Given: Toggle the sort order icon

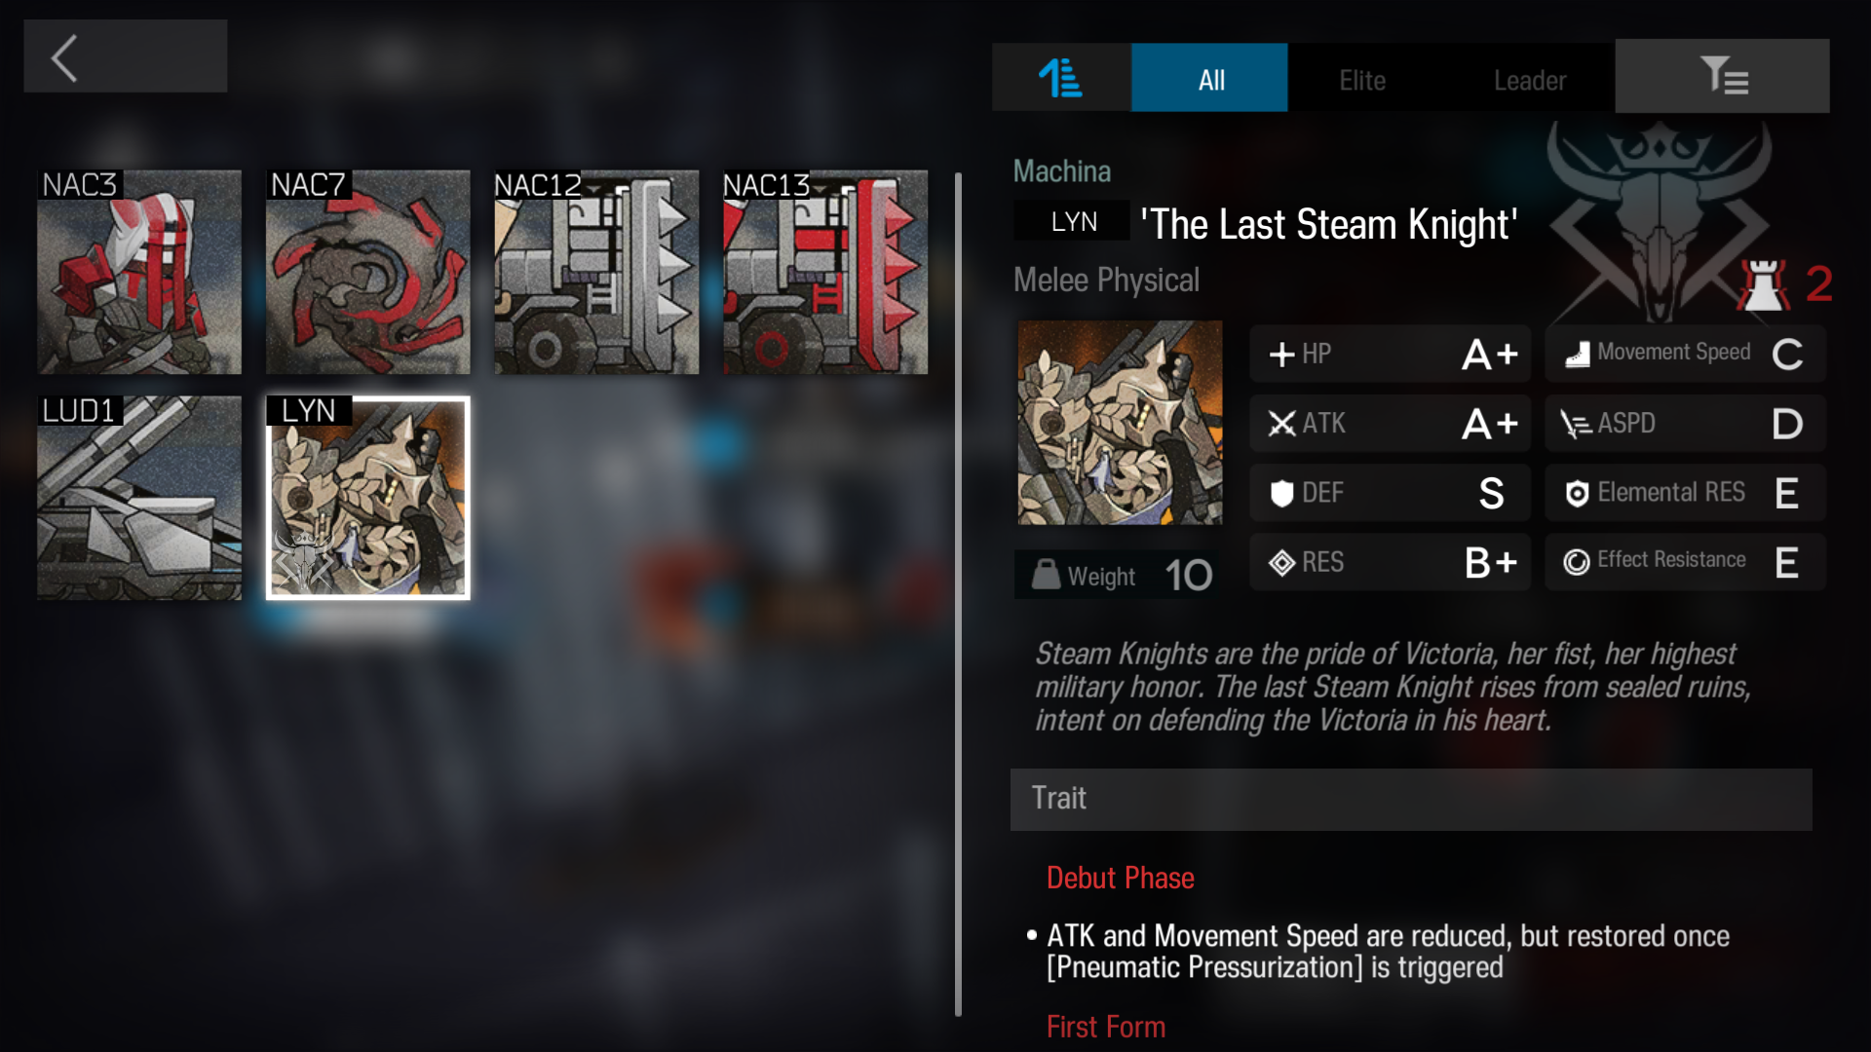Looking at the screenshot, I should [x=1060, y=78].
